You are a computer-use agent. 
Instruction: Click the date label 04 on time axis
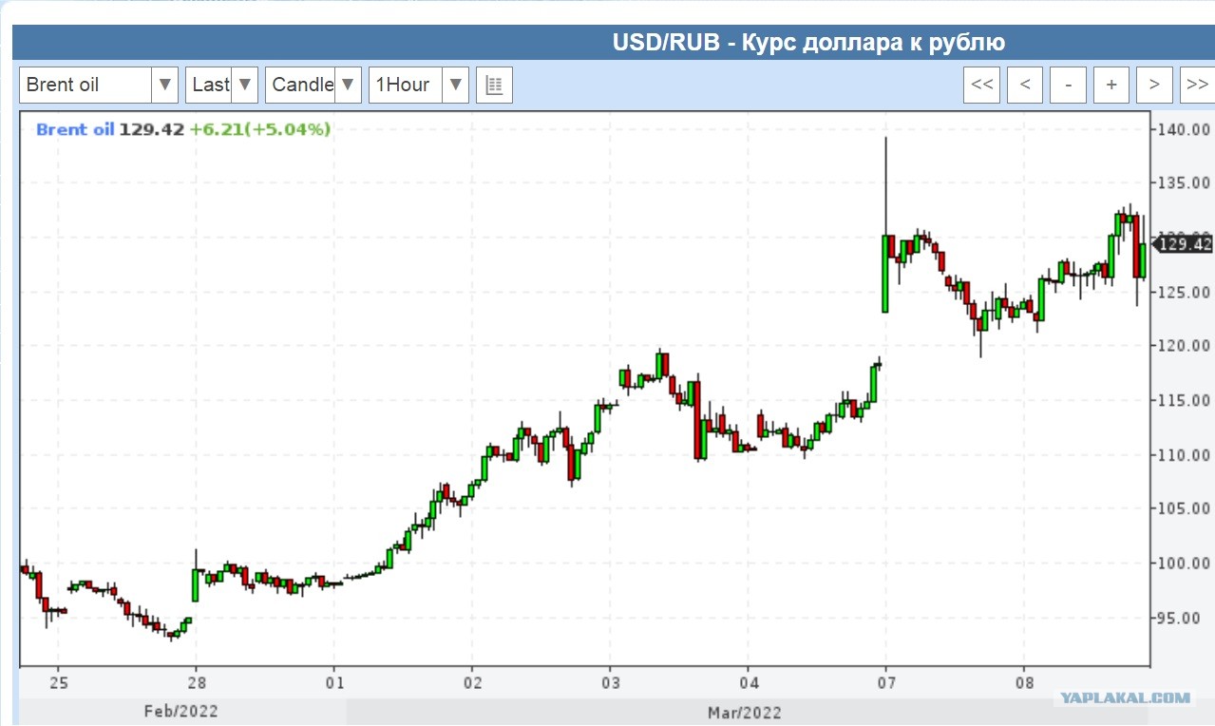(x=748, y=683)
